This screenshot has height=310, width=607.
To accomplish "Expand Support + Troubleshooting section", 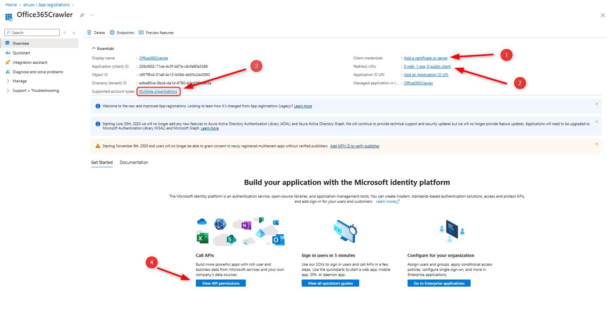I will [x=35, y=90].
